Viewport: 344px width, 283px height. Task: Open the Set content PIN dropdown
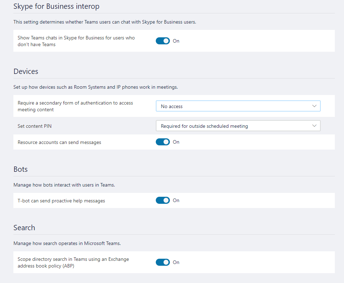(238, 126)
